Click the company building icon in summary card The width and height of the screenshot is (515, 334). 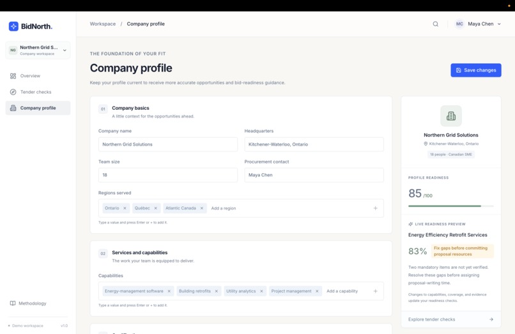coord(451,116)
